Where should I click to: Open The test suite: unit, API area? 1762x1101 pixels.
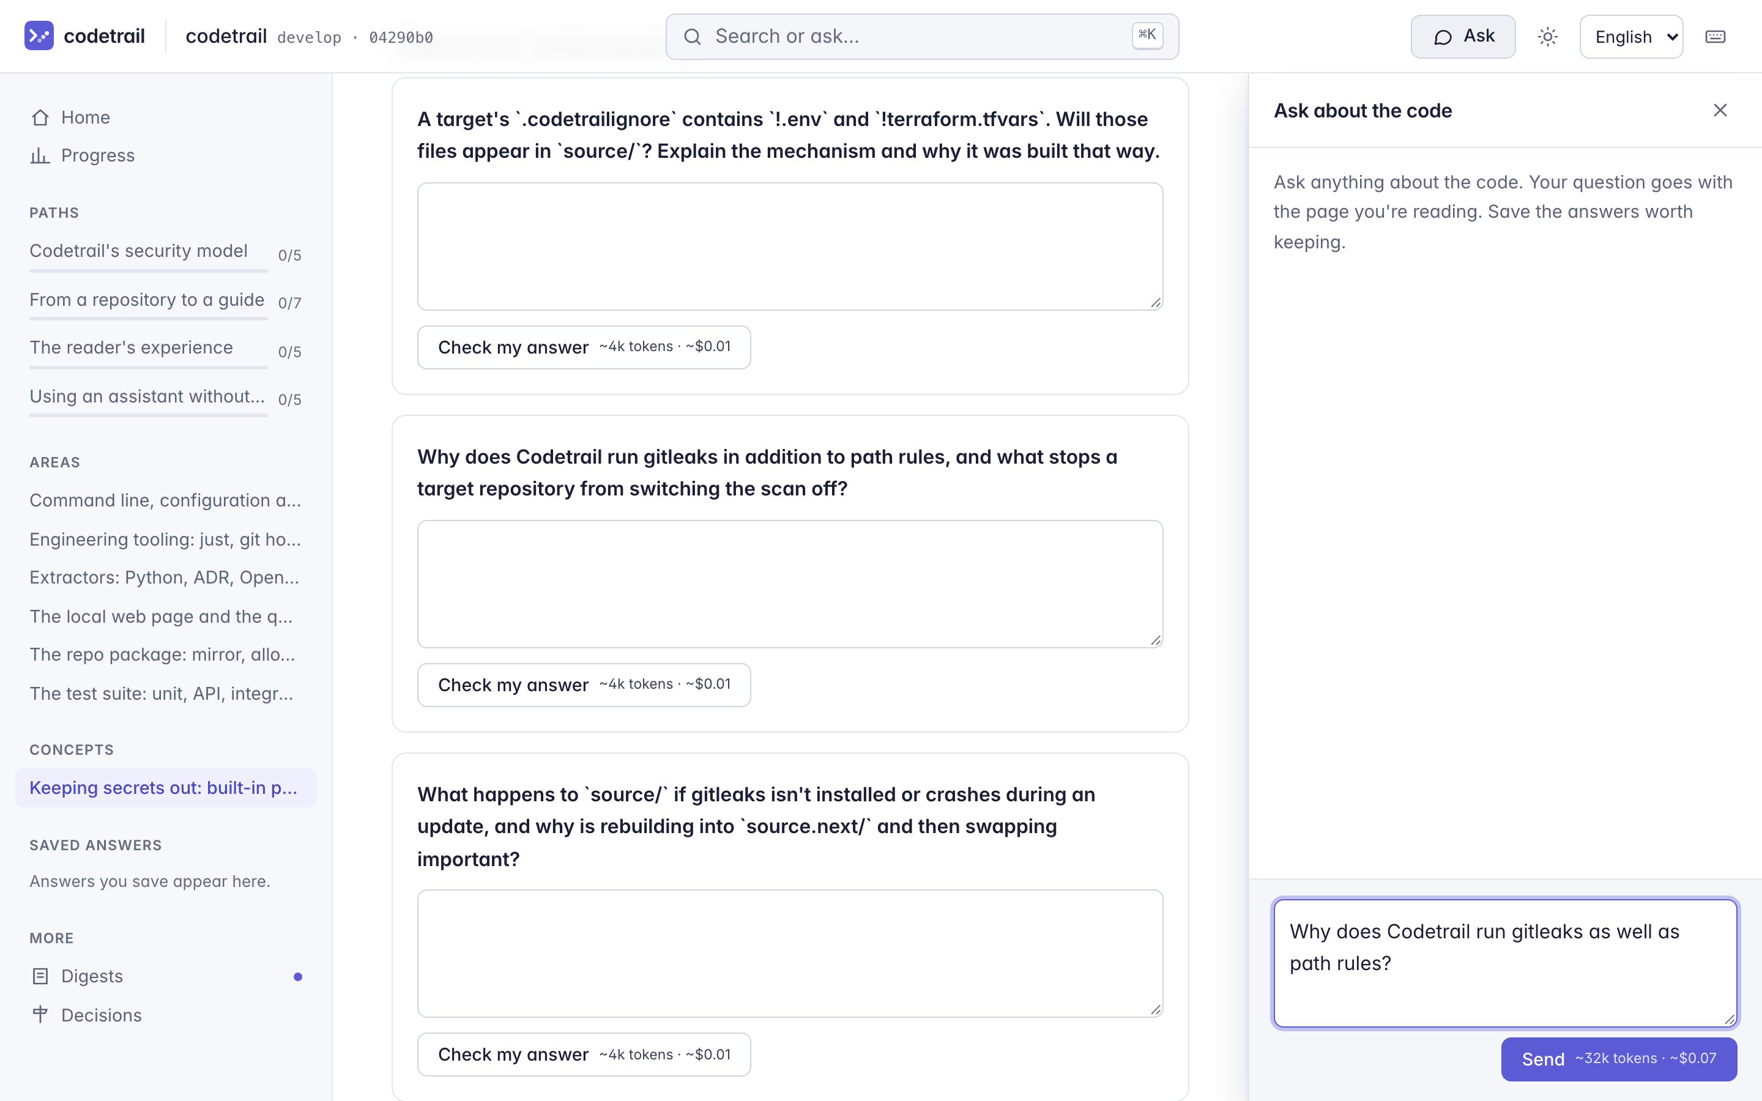point(162,693)
